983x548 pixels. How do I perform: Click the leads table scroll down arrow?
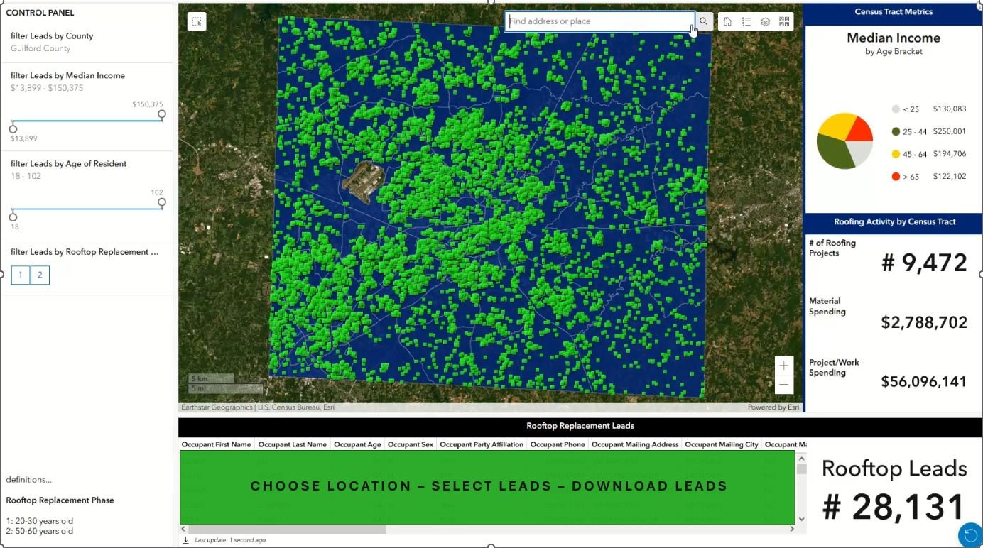coord(801,519)
